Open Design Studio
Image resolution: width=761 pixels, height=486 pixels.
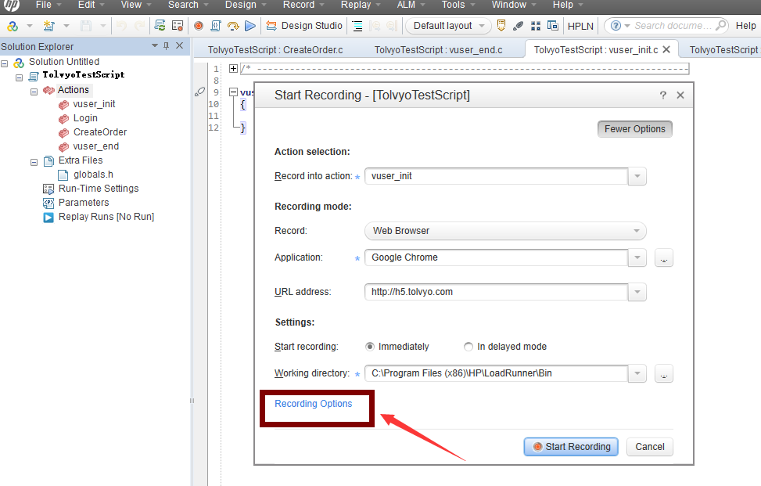(x=304, y=26)
